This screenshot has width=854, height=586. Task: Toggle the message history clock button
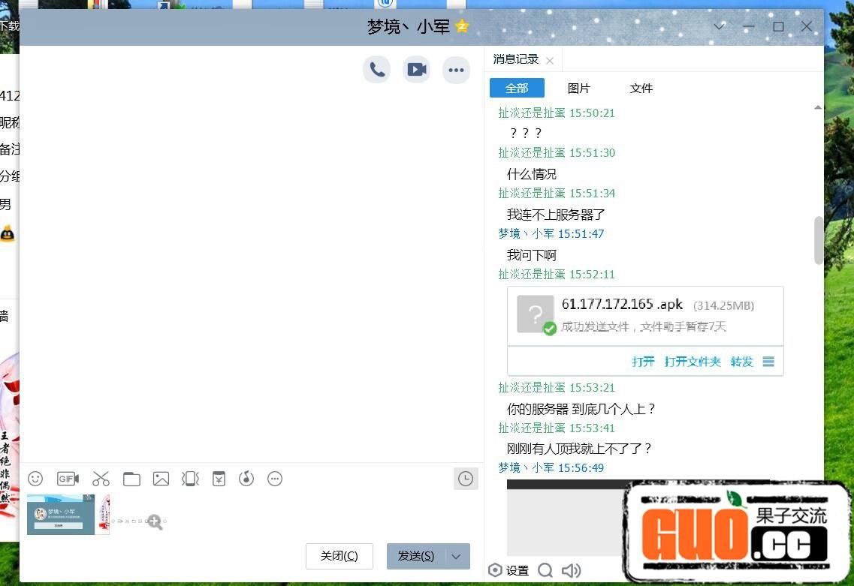click(466, 479)
